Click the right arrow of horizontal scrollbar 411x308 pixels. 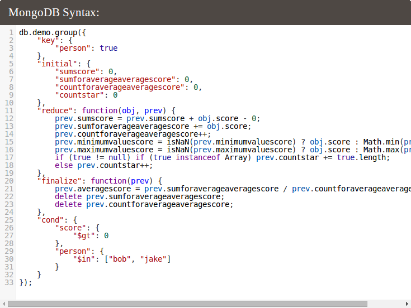407,304
